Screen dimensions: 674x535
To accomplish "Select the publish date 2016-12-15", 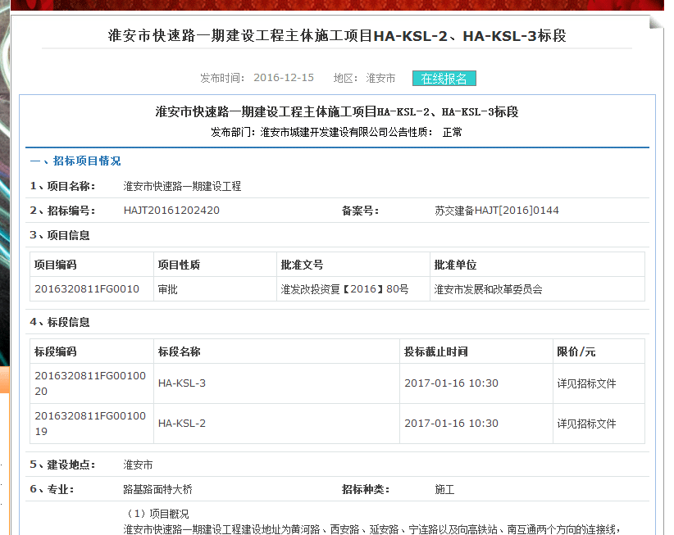I will click(x=284, y=79).
